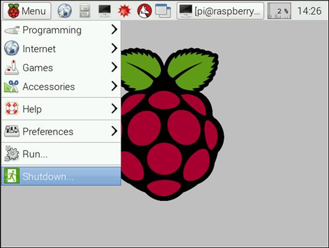Click the Raspberry Pi Menu button
Screen dimensions: 329x248
(x=27, y=11)
